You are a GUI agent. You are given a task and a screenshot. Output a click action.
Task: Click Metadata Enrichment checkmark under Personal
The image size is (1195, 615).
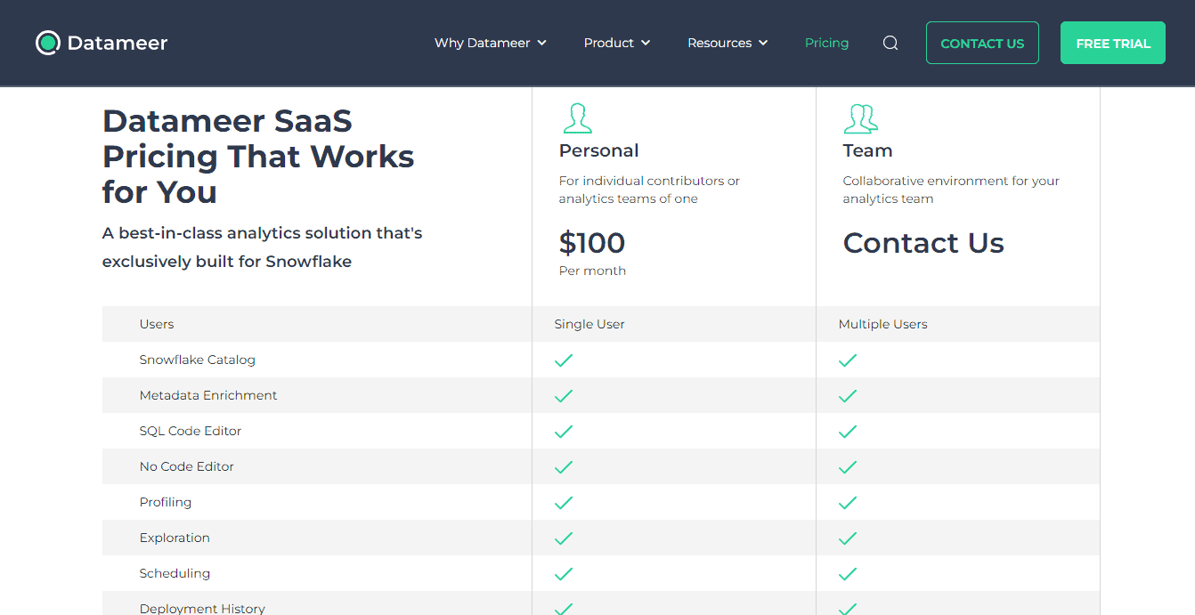coord(564,395)
